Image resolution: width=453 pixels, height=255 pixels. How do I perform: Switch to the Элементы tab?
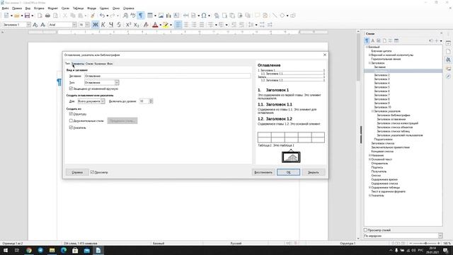tap(78, 64)
